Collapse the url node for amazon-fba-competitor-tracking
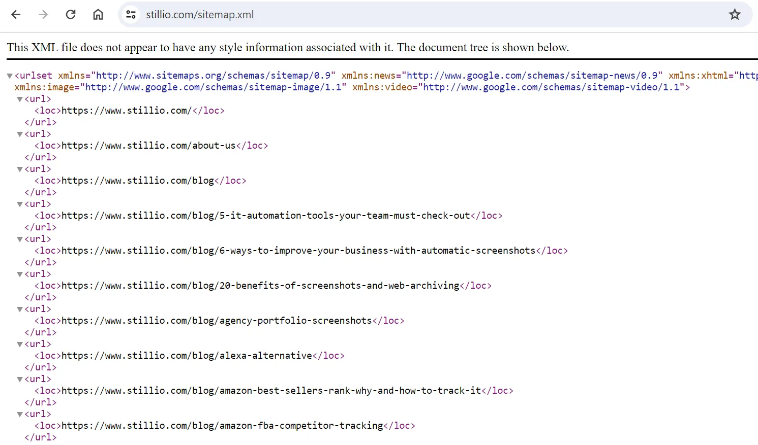The image size is (758, 445). pyautogui.click(x=20, y=415)
